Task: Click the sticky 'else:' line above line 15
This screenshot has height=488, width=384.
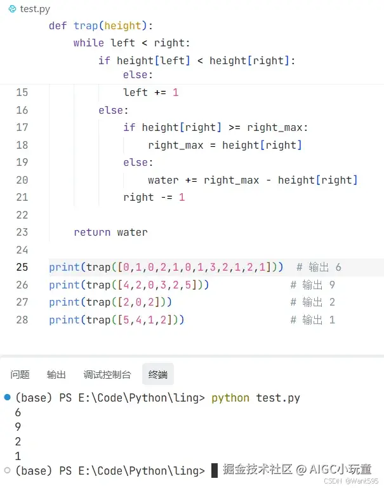Action: pos(138,75)
